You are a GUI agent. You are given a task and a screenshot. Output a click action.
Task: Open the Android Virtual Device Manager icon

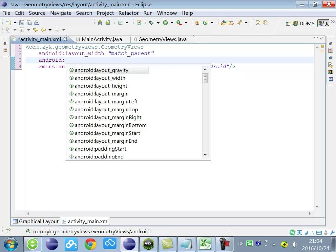tap(108, 23)
